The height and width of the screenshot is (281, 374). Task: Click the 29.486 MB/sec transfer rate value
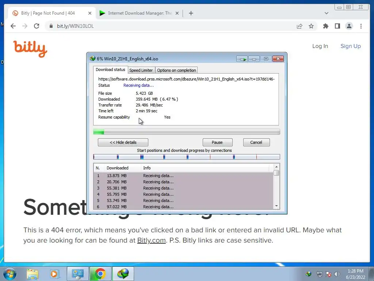(x=149, y=105)
